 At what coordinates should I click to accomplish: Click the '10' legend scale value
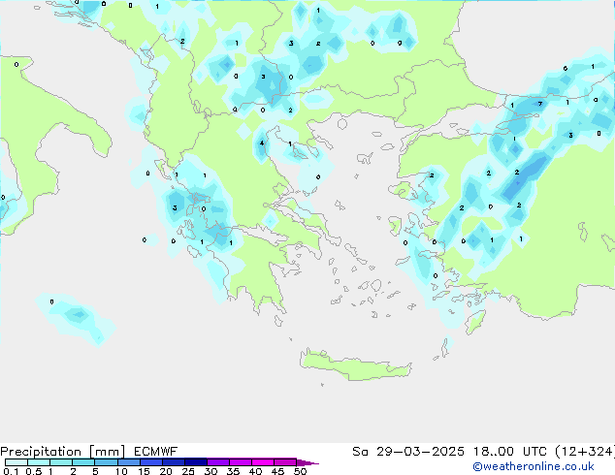pos(121,471)
